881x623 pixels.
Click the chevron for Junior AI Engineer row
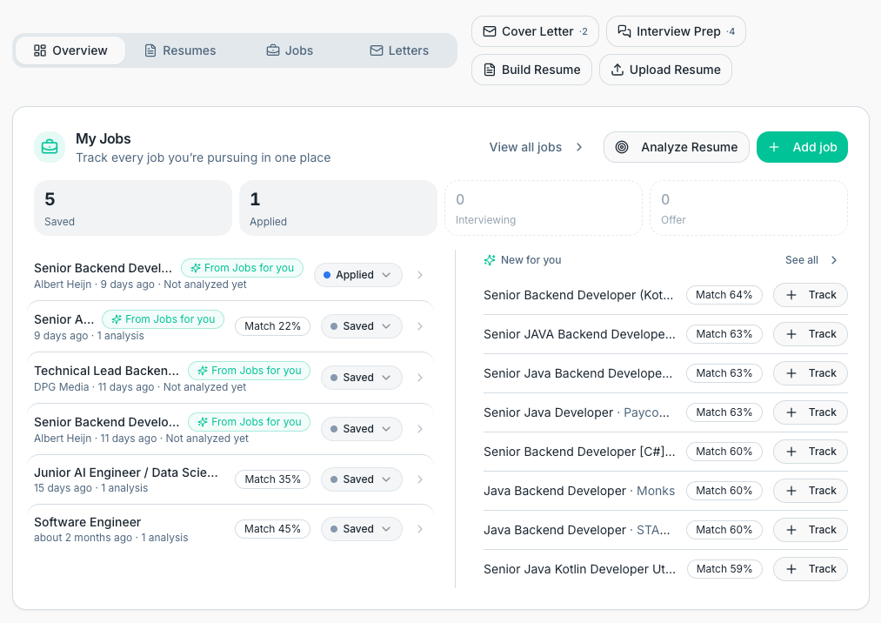click(420, 479)
